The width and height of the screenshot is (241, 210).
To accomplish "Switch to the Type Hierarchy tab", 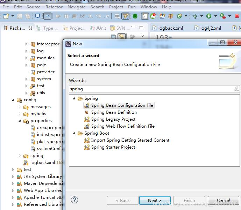I will (x=47, y=28).
